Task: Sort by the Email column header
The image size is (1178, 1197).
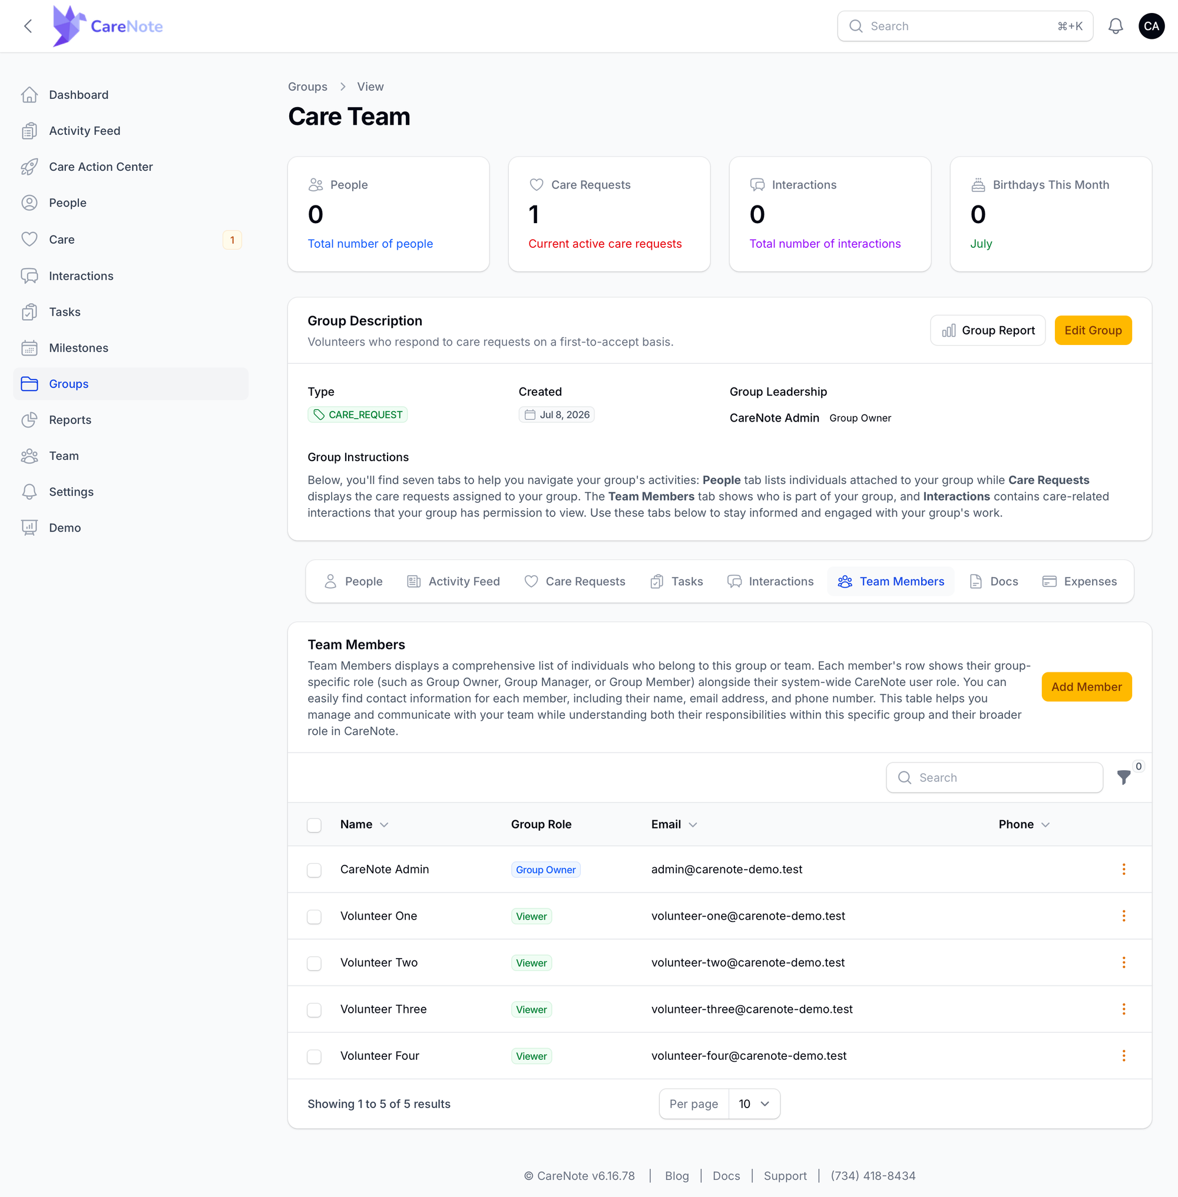Action: tap(674, 825)
